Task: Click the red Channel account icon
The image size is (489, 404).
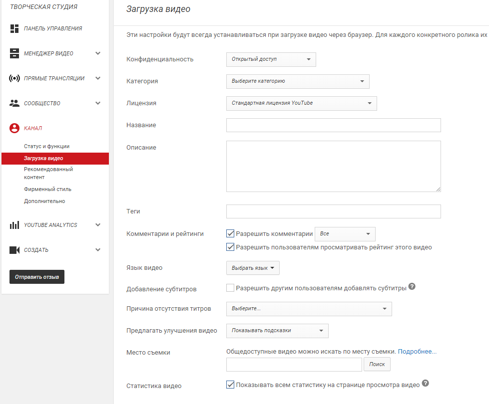Action: pos(14,128)
